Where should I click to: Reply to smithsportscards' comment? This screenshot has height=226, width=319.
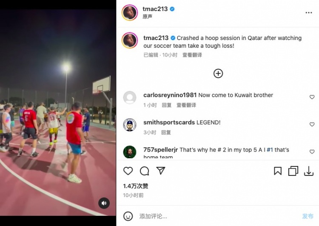(x=166, y=132)
